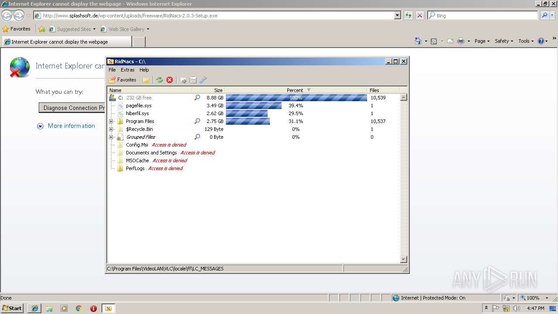This screenshot has width=558, height=314.
Task: Expand the $Recycle.Bin folder node
Action: click(x=111, y=129)
